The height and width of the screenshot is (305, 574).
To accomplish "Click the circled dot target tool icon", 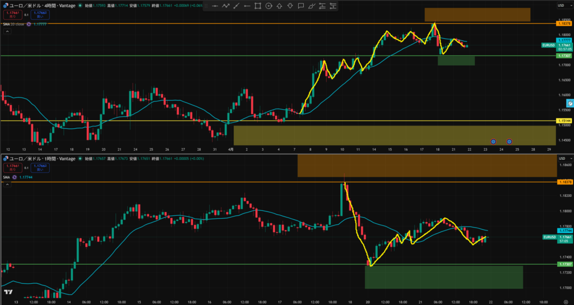I will coord(269,6).
